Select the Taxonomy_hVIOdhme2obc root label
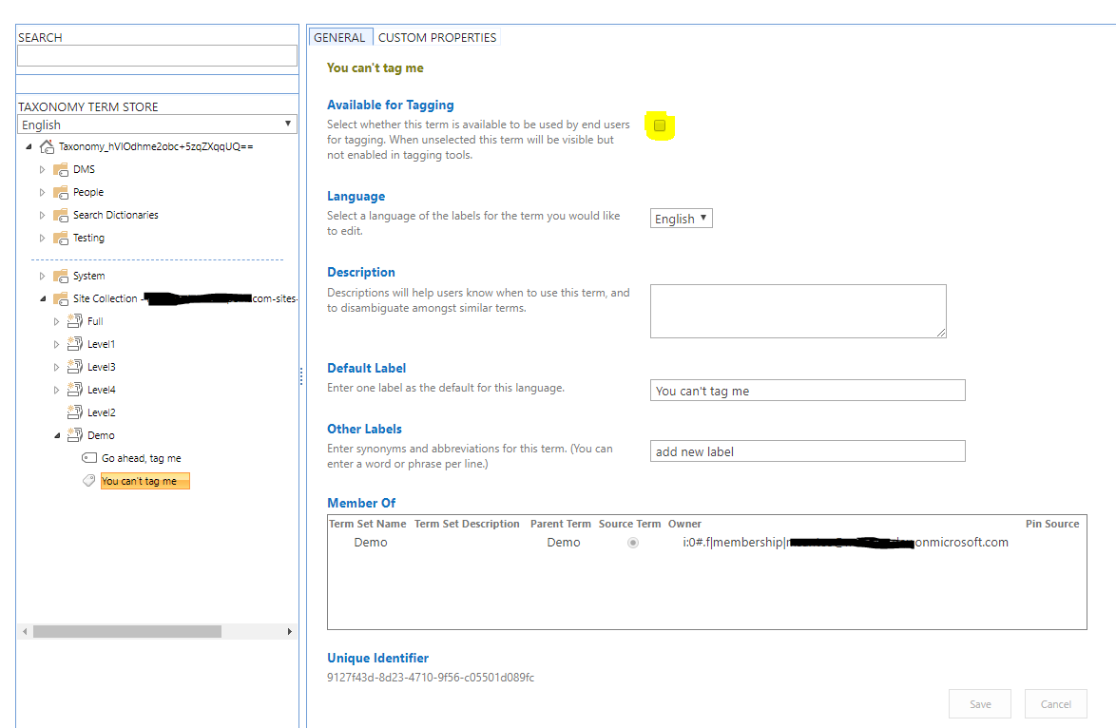Viewport: 1116px width, 728px height. (156, 146)
